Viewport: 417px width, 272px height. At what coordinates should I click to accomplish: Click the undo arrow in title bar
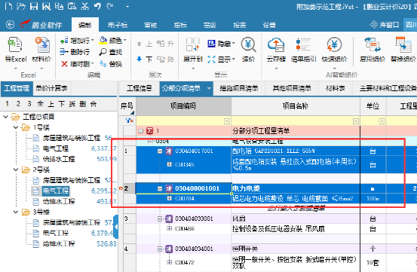tap(97, 6)
